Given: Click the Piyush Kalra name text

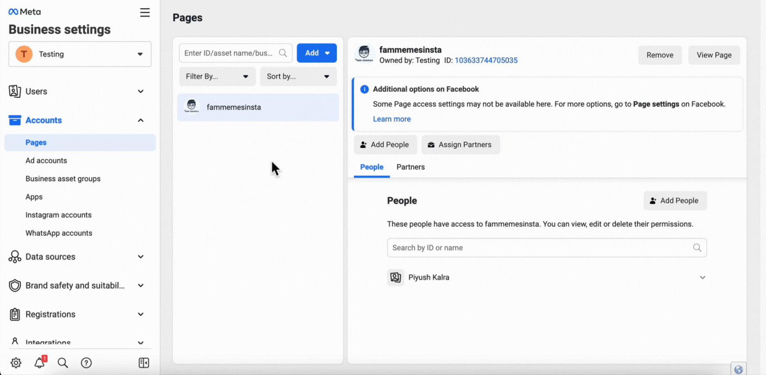Looking at the screenshot, I should tap(429, 277).
